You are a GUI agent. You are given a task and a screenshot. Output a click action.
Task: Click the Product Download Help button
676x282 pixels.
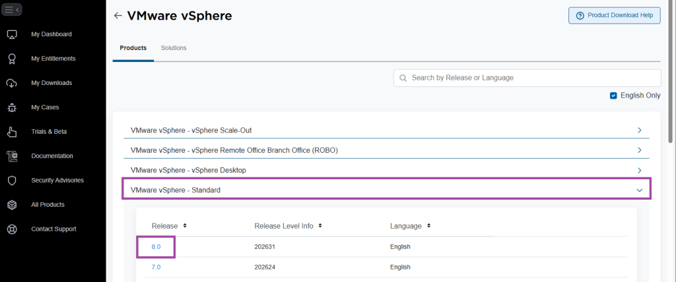[614, 16]
